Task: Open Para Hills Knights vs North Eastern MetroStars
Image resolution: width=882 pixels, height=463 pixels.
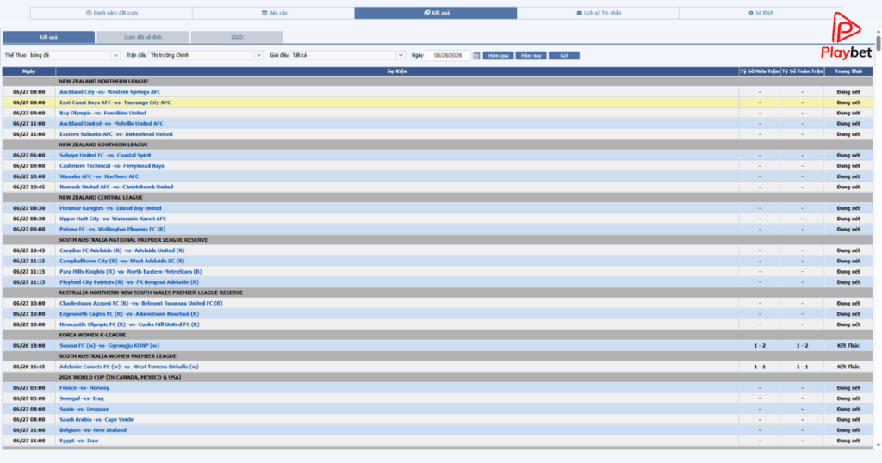Action: [131, 271]
